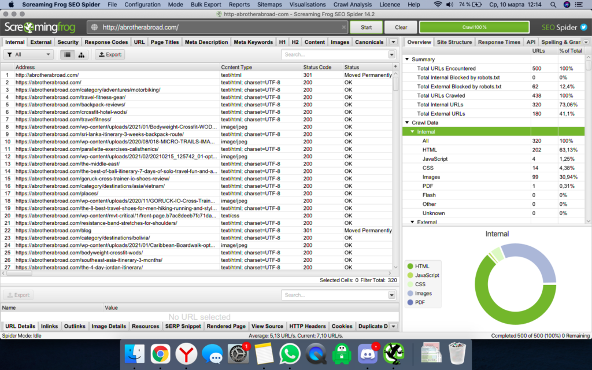Screen dimensions: 592x370
Task: Switch to Response Codes tab
Action: (106, 42)
